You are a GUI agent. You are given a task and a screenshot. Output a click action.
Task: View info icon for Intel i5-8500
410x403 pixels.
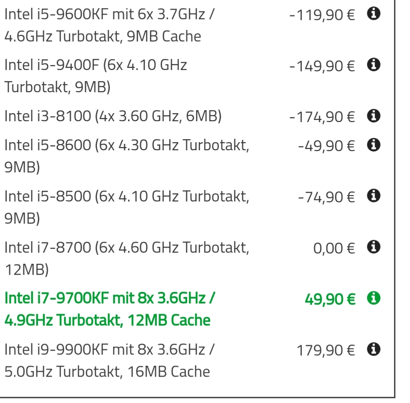coord(374,196)
